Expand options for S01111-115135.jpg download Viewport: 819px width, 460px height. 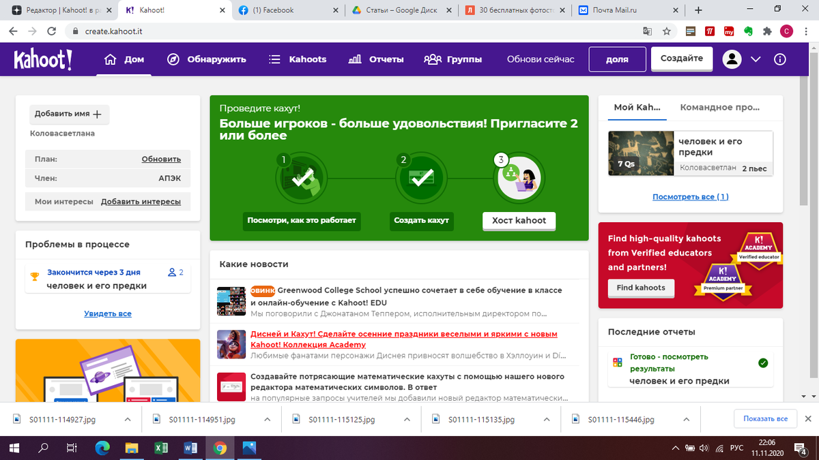pos(547,419)
